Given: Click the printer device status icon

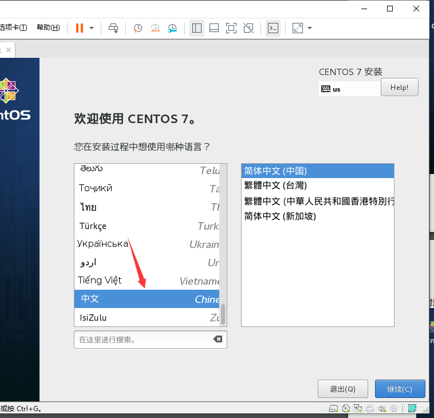Looking at the screenshot, I should click(370, 409).
